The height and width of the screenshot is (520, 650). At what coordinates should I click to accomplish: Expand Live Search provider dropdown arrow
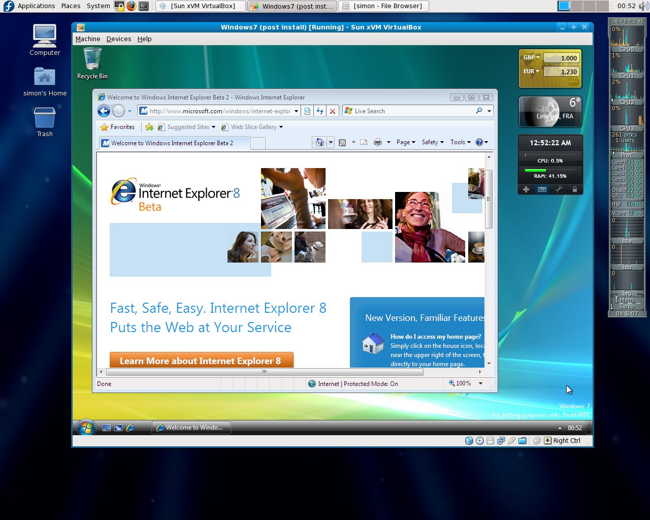489,111
